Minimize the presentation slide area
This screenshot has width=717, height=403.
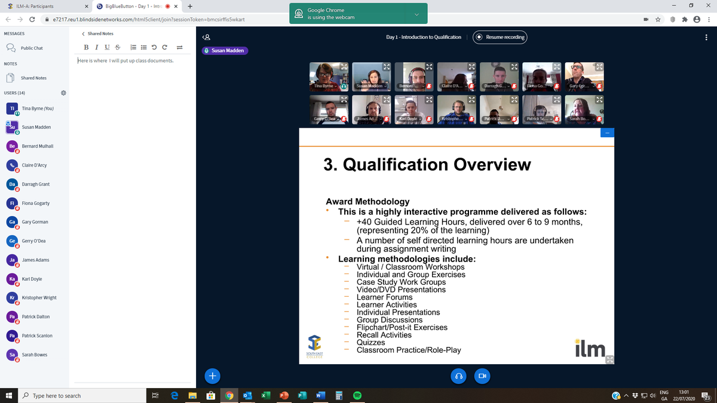coord(607,133)
